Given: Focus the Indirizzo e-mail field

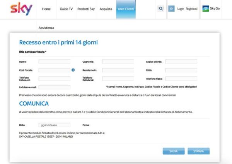Looking at the screenshot, I should click(55, 87).
